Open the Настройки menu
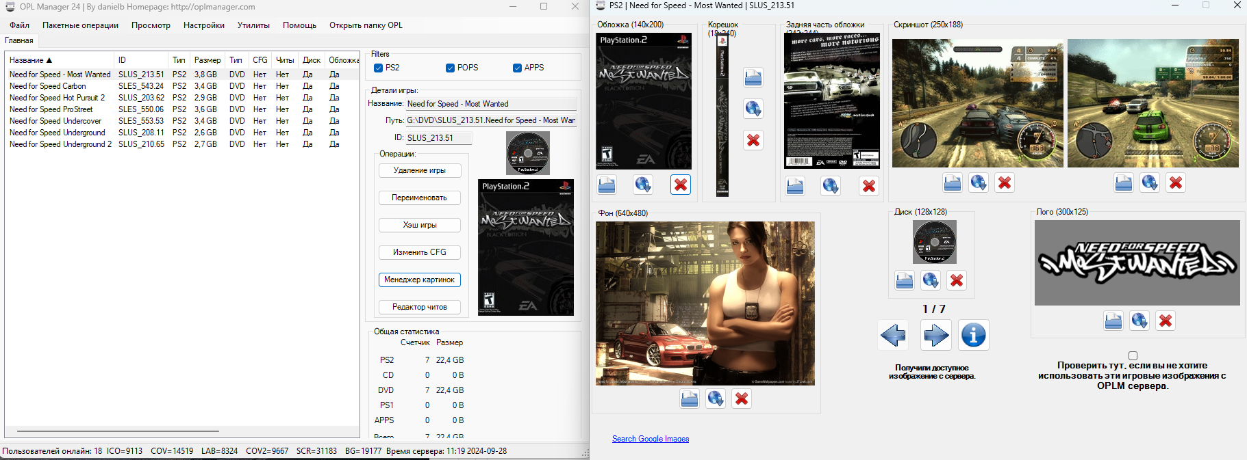Image resolution: width=1247 pixels, height=460 pixels. 204,25
